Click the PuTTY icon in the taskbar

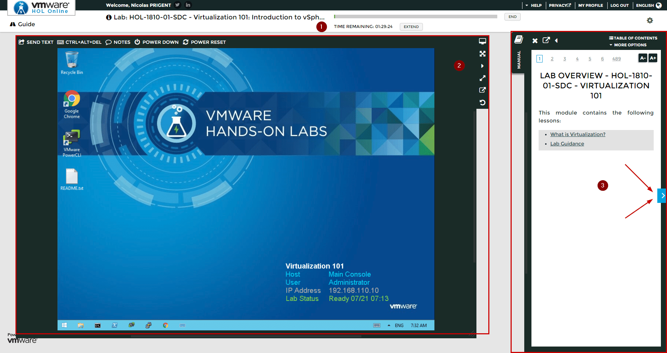pyautogui.click(x=149, y=325)
